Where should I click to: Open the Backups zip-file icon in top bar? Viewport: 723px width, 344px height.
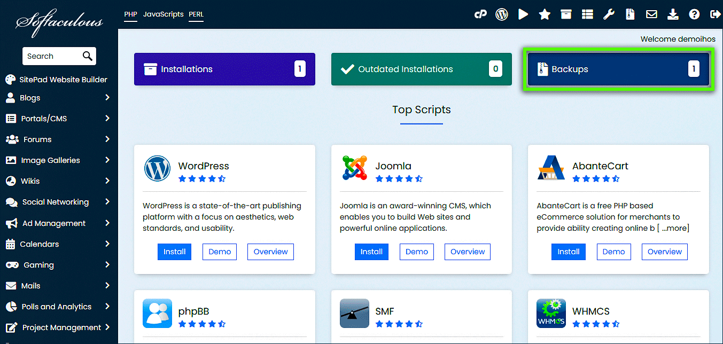click(629, 14)
